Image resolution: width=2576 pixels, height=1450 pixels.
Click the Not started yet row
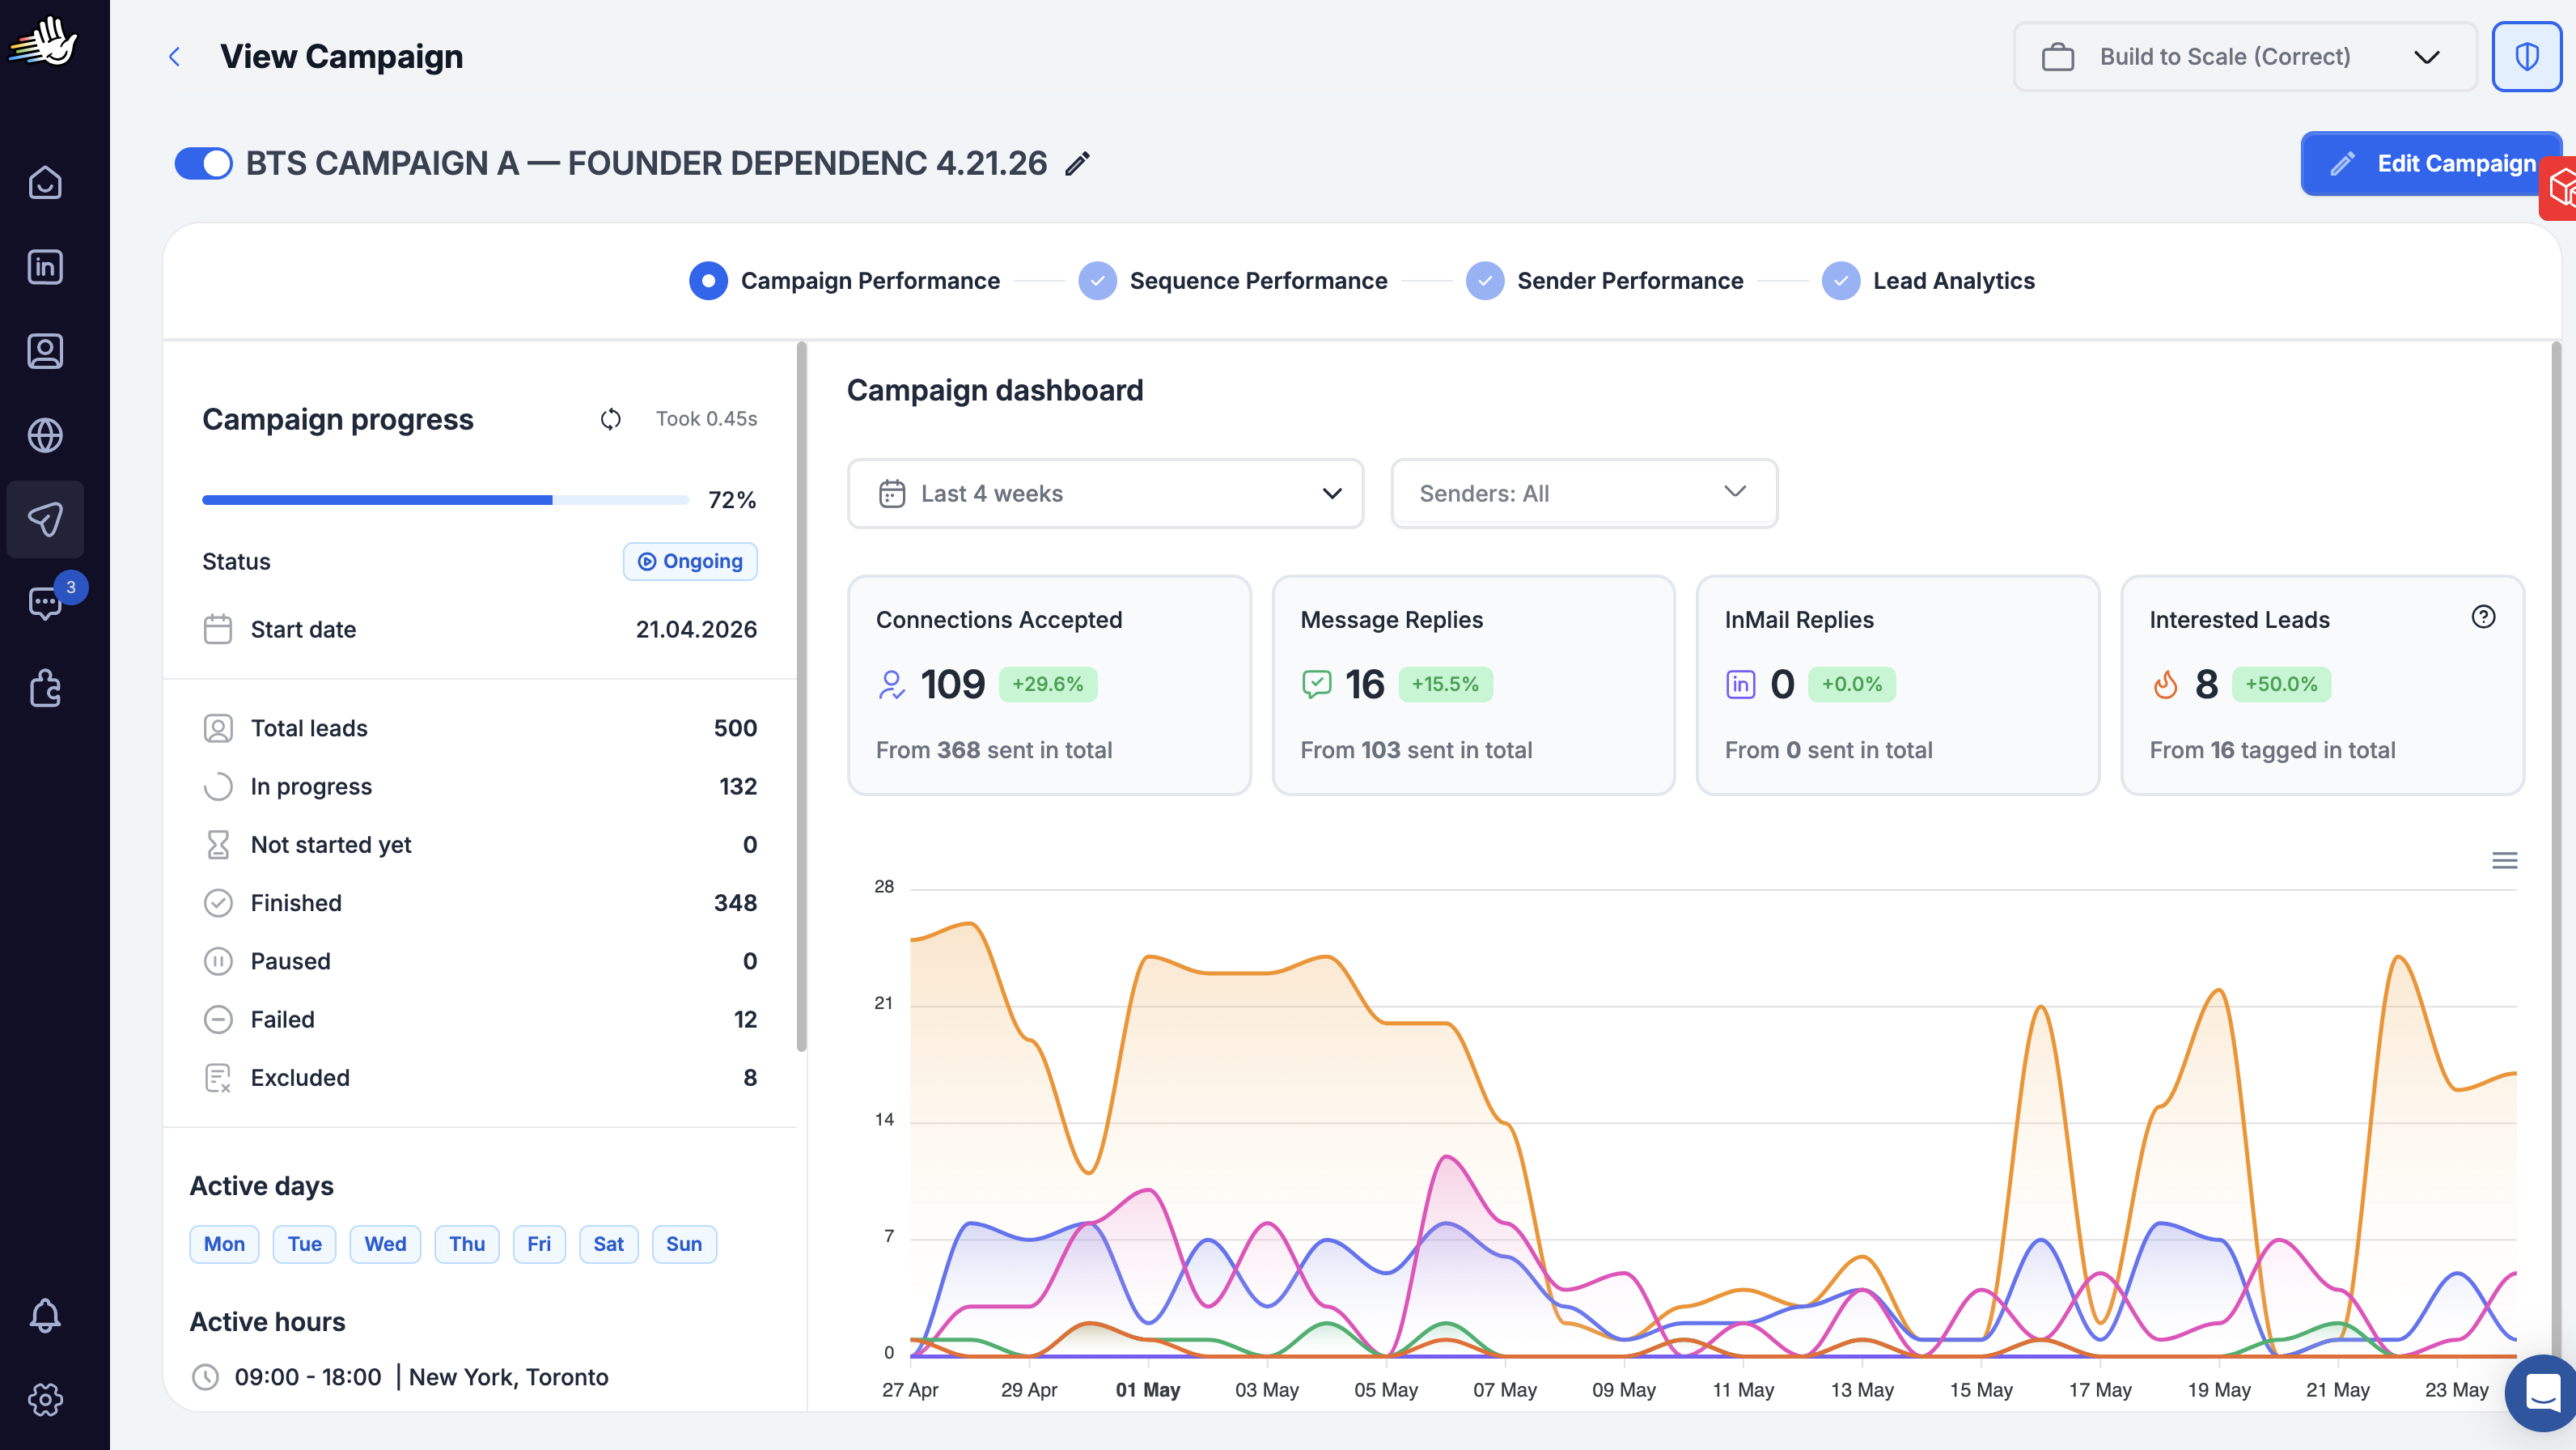[480, 845]
